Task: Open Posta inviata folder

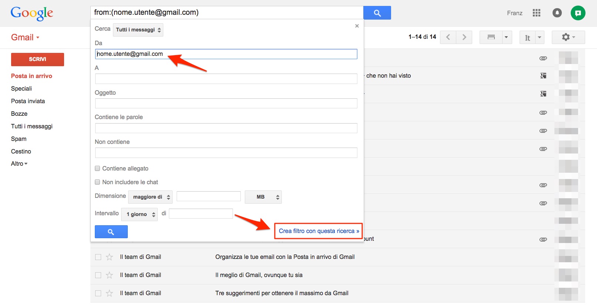Action: coord(28,101)
